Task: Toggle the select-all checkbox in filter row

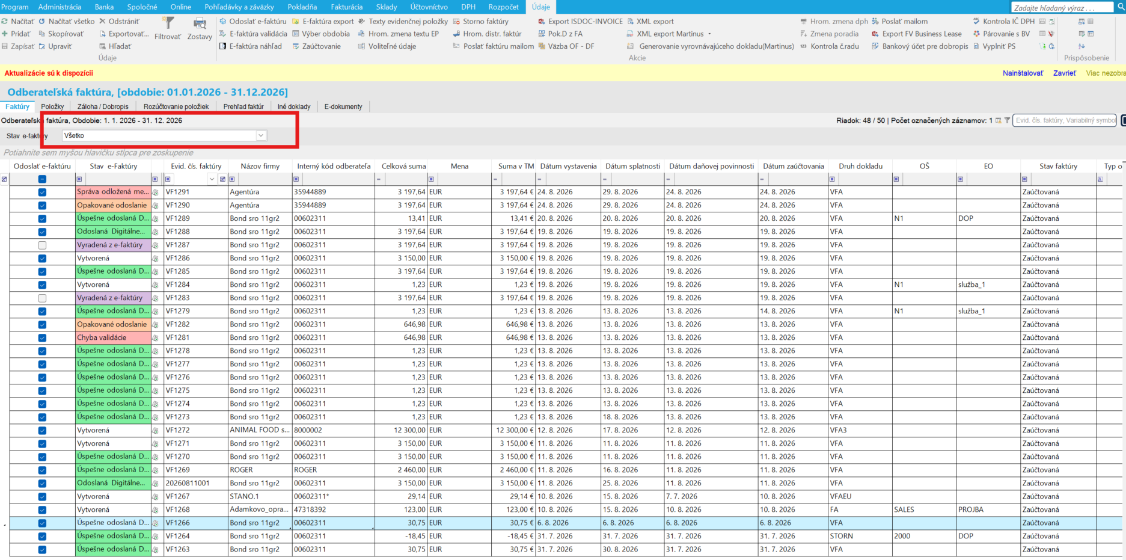Action: [42, 179]
